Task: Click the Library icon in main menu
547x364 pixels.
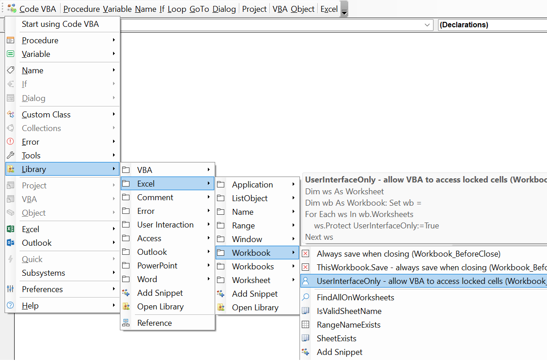Action: [10, 169]
